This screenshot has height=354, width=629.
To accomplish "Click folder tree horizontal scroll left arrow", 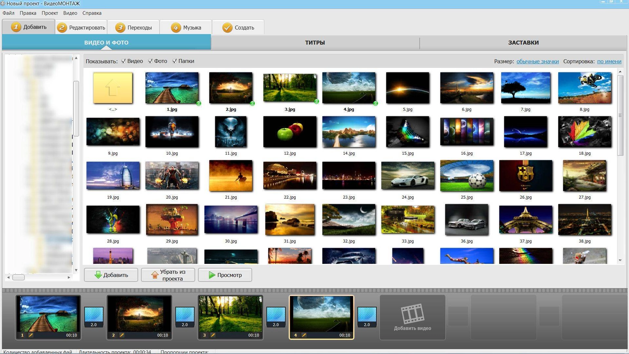I will tap(8, 277).
